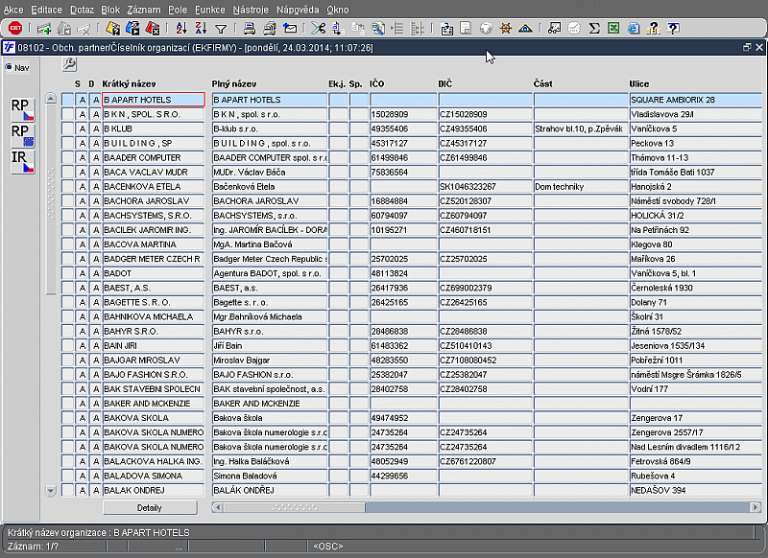The height and width of the screenshot is (558, 768).
Task: Click the BADOT short name field
Action: pos(153,273)
